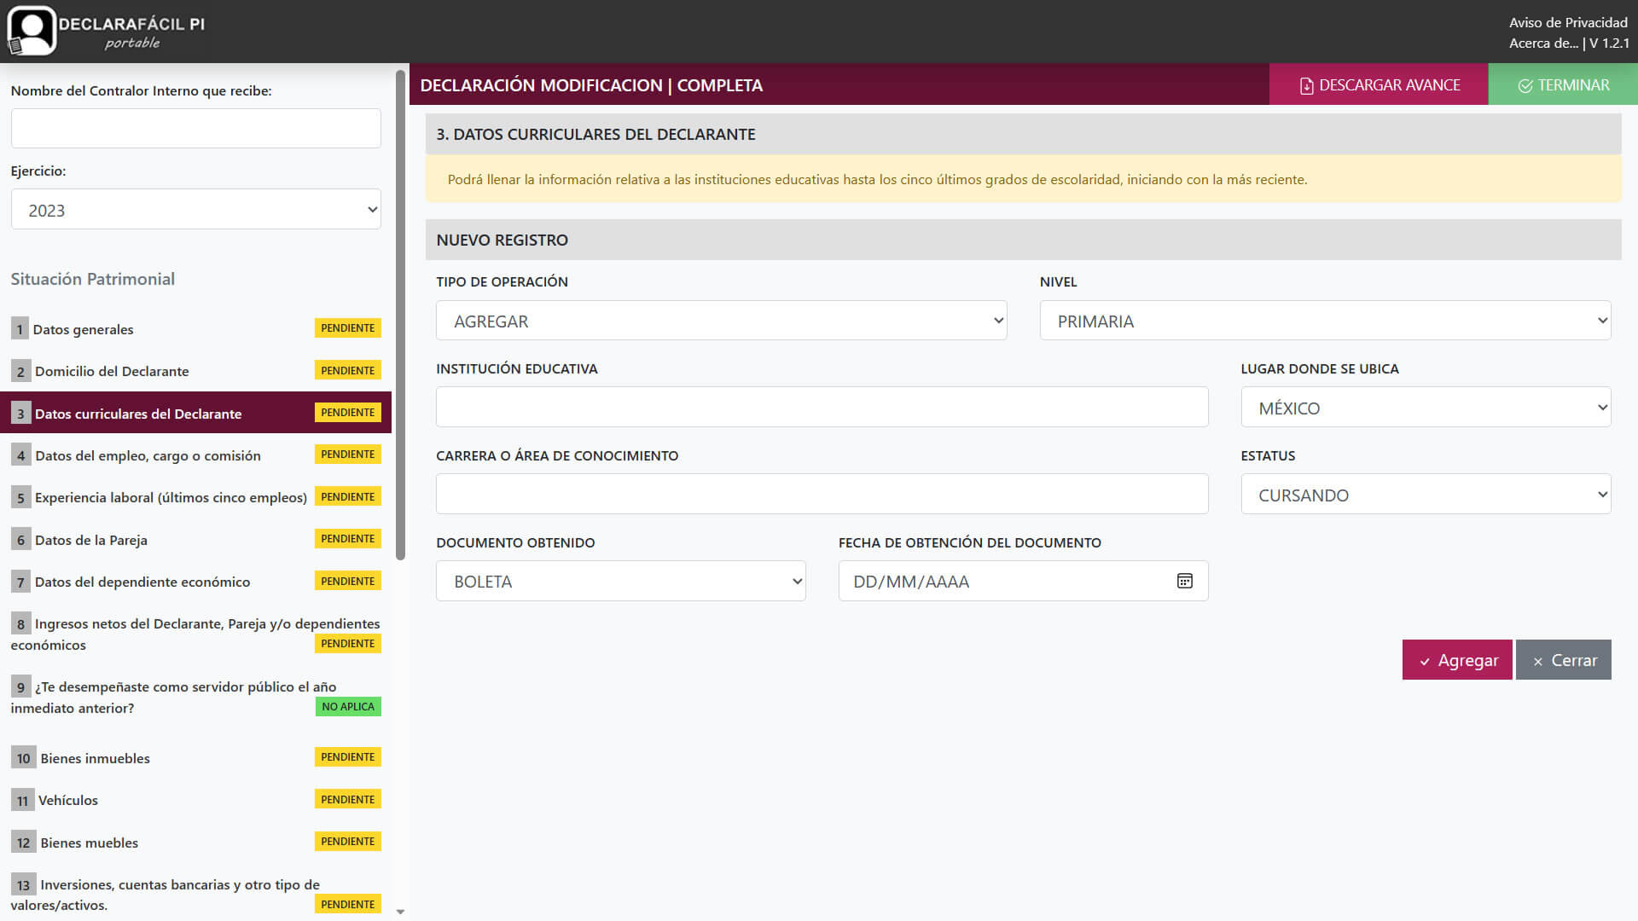
Task: Go to Datos de la Pareja
Action: [195, 540]
